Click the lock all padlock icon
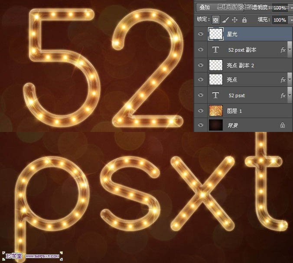The image size is (293, 263). point(244,20)
